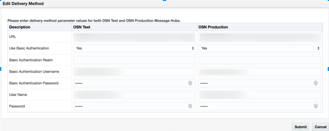The height and width of the screenshot is (131, 329).
Task: Click the Use Basic Authentication row label
Action: [x=29, y=48]
